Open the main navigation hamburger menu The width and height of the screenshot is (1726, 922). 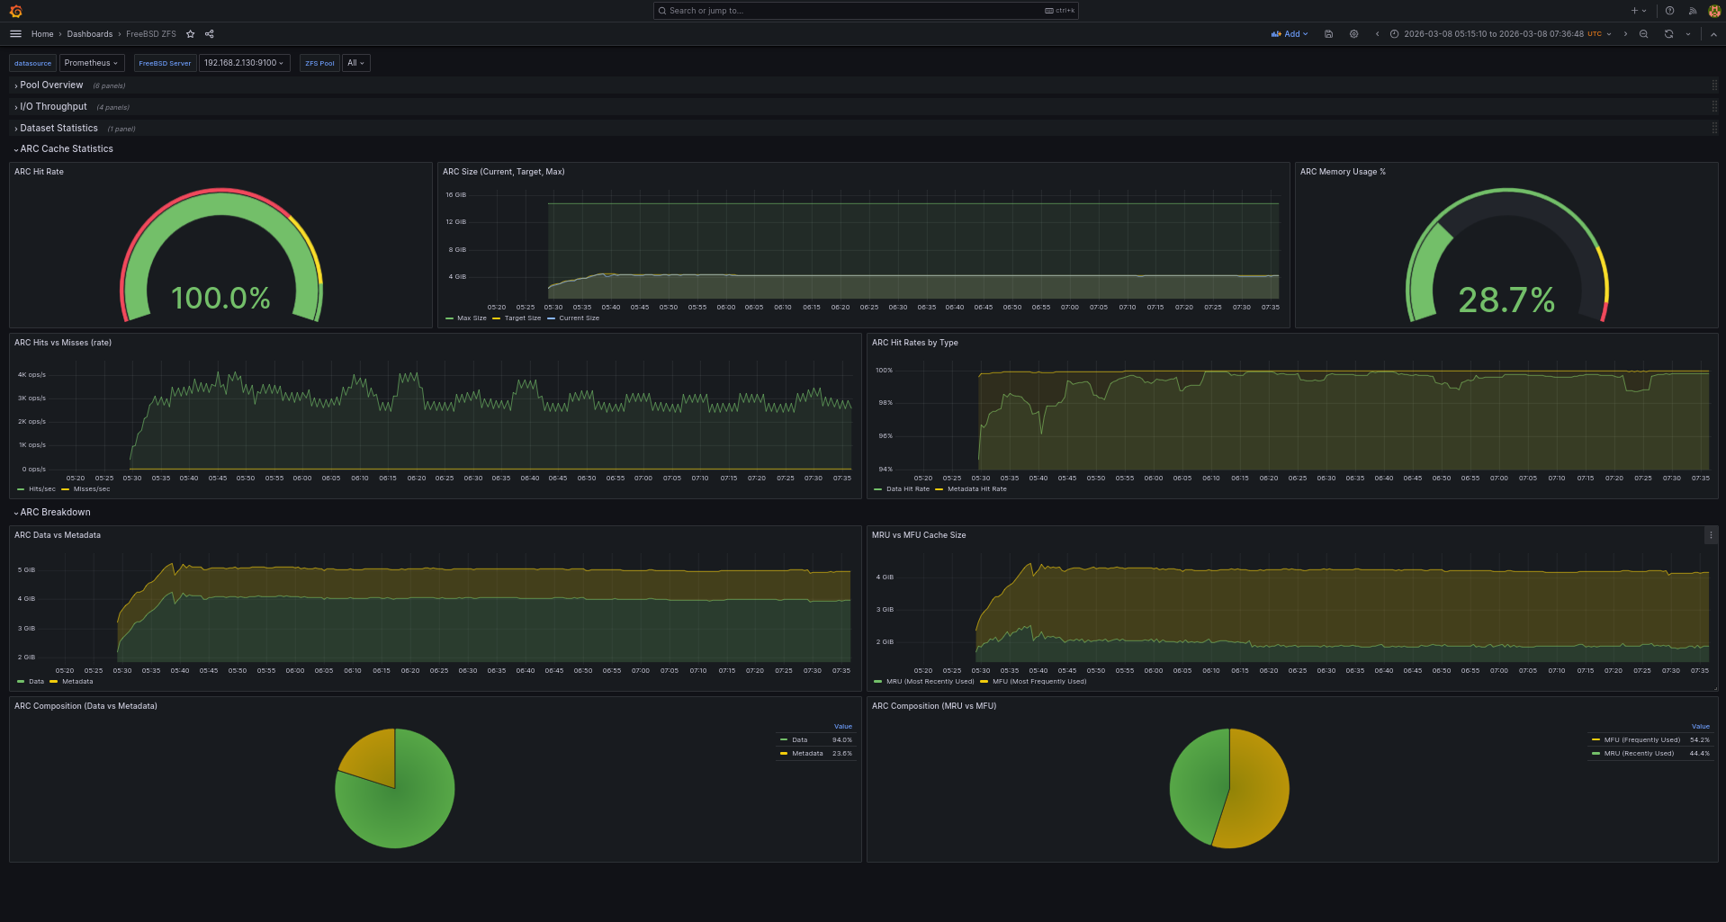click(15, 33)
